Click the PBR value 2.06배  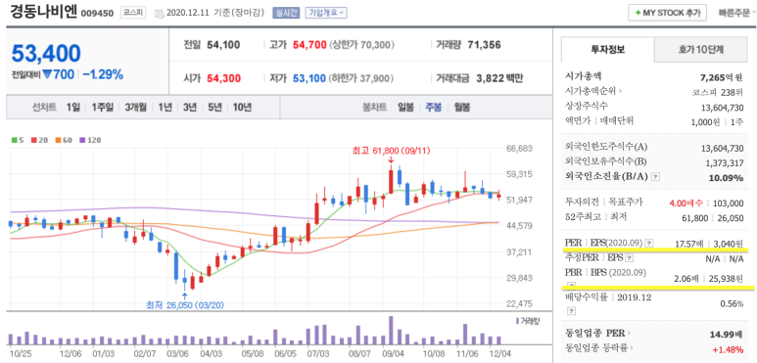point(688,278)
